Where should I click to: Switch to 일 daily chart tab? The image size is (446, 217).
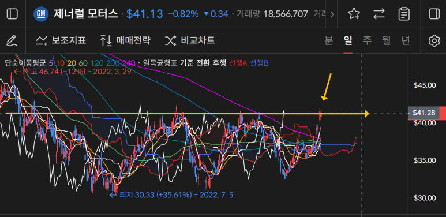348,40
